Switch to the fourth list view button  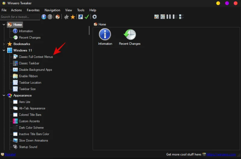click(x=175, y=17)
